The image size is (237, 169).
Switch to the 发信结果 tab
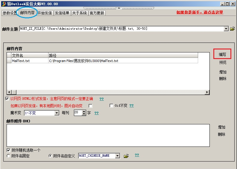point(62,13)
